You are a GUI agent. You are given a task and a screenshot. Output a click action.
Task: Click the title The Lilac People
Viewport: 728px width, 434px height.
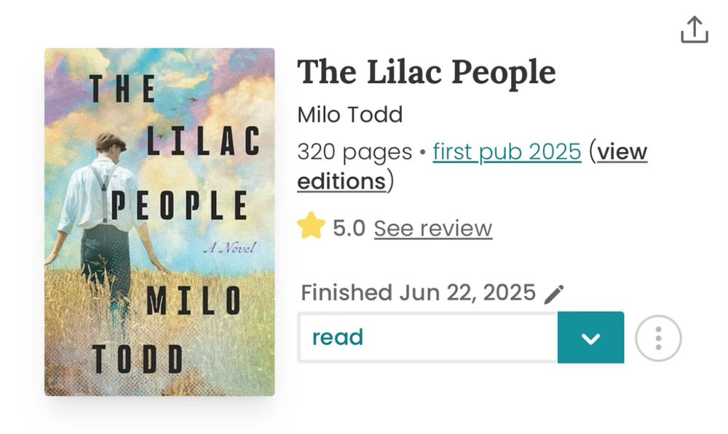(426, 71)
